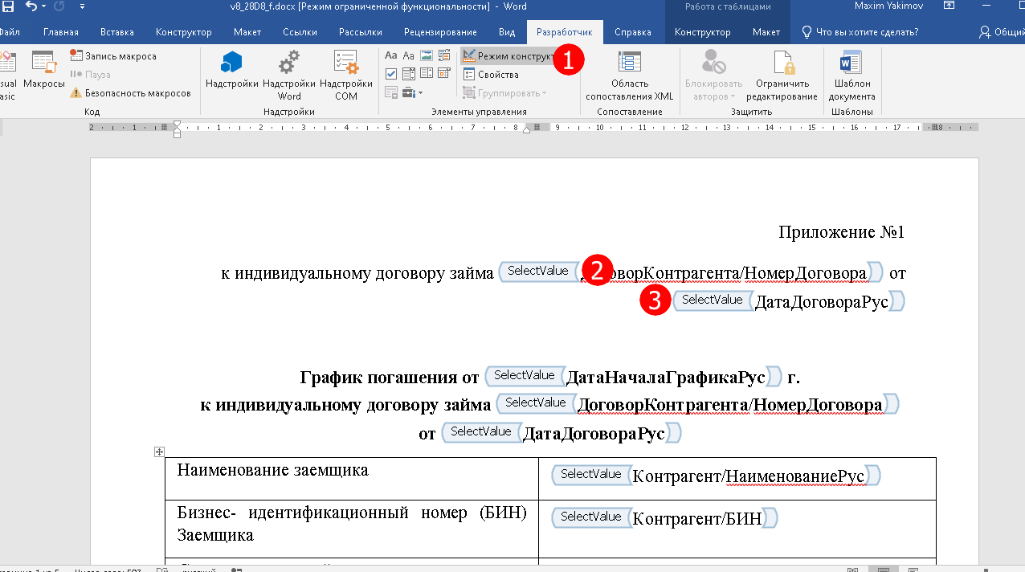The width and height of the screenshot is (1025, 572).
Task: Insert a plain text content control
Action: coord(409,55)
